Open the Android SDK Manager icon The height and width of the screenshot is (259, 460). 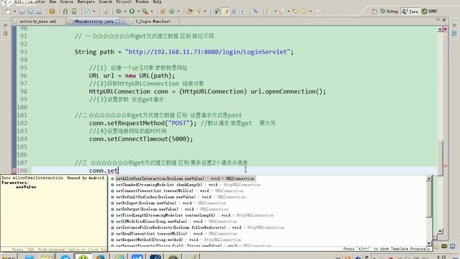tap(65, 12)
